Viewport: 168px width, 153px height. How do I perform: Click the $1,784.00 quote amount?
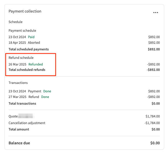click(153, 116)
